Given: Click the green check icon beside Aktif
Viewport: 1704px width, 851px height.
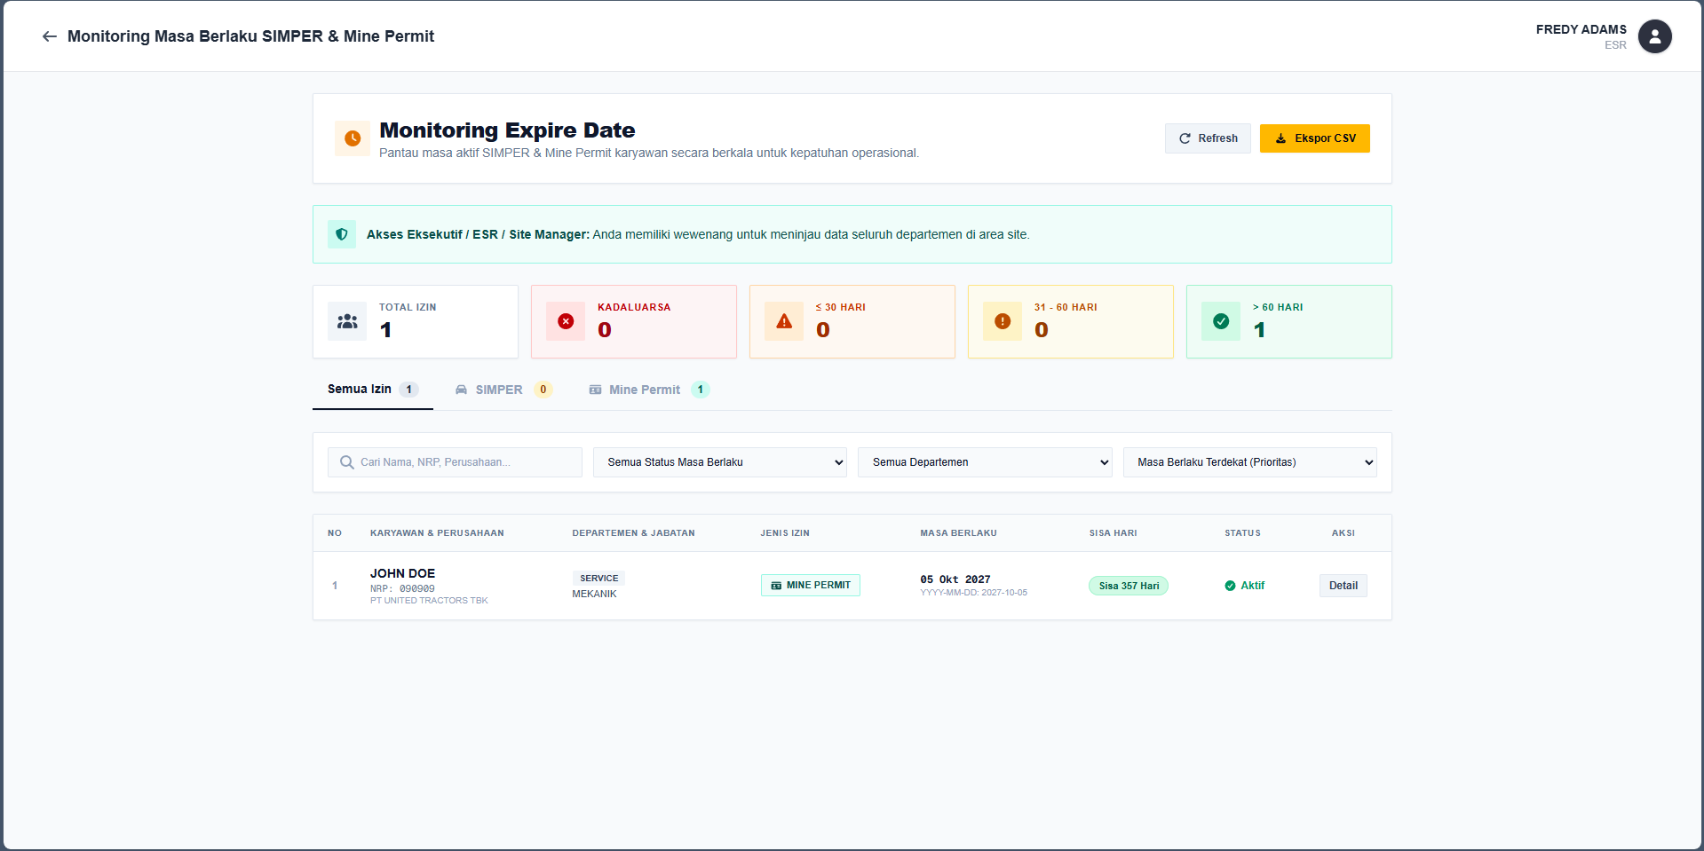Looking at the screenshot, I should tap(1230, 586).
